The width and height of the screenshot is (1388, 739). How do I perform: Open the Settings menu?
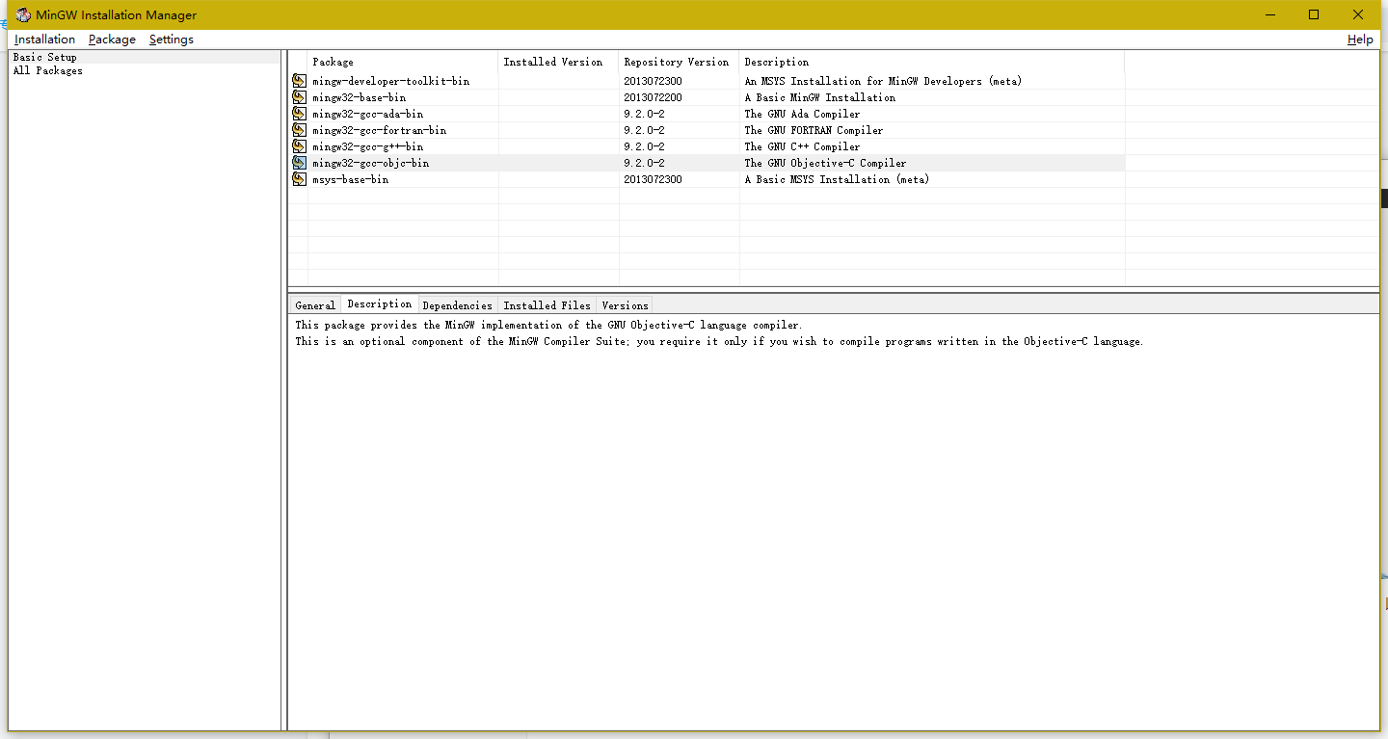pos(172,40)
